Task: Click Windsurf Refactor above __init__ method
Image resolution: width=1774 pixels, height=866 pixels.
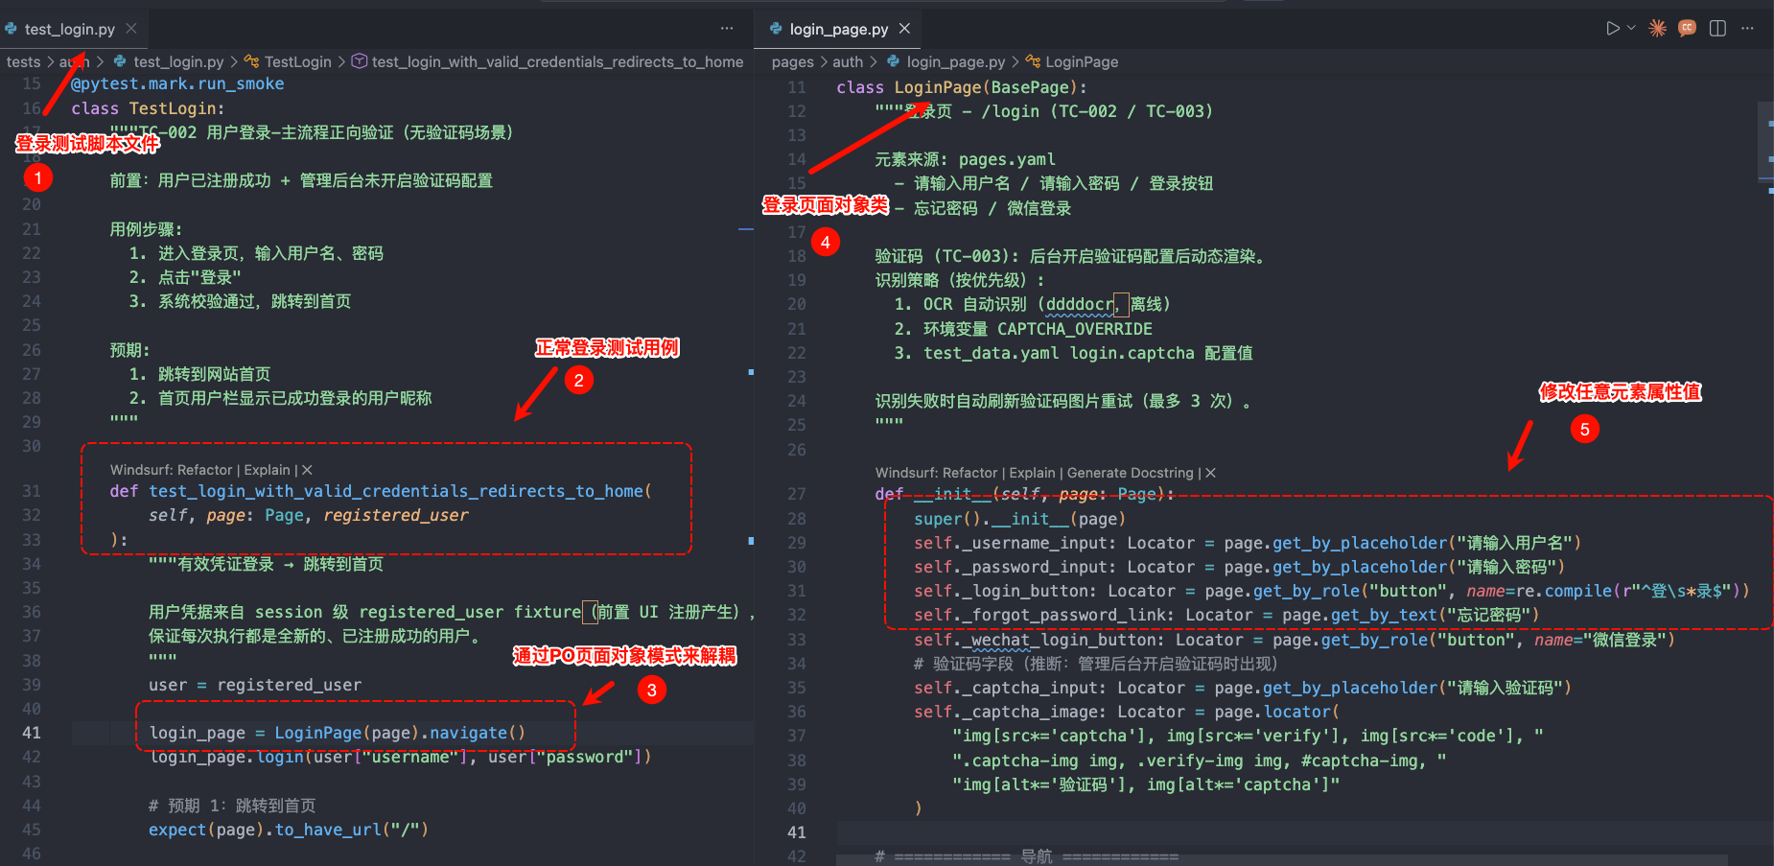Action: (x=969, y=473)
